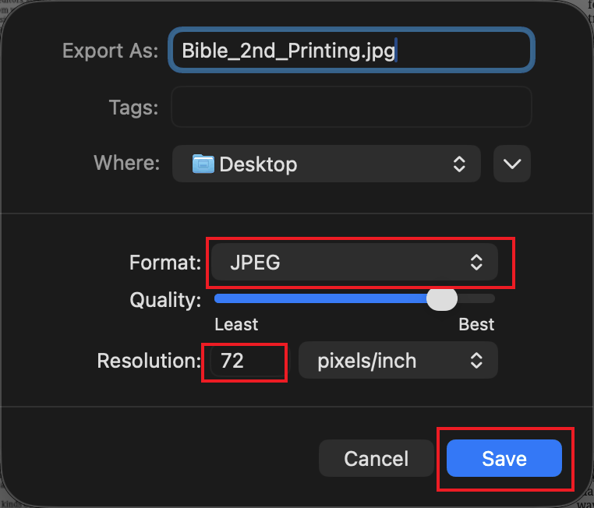Viewport: 594px width, 508px height.
Task: Click the Format label text
Action: (x=165, y=263)
